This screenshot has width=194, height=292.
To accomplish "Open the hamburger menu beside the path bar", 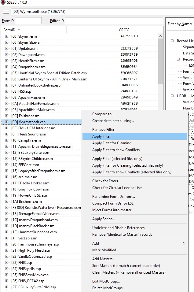I will coord(6,12).
